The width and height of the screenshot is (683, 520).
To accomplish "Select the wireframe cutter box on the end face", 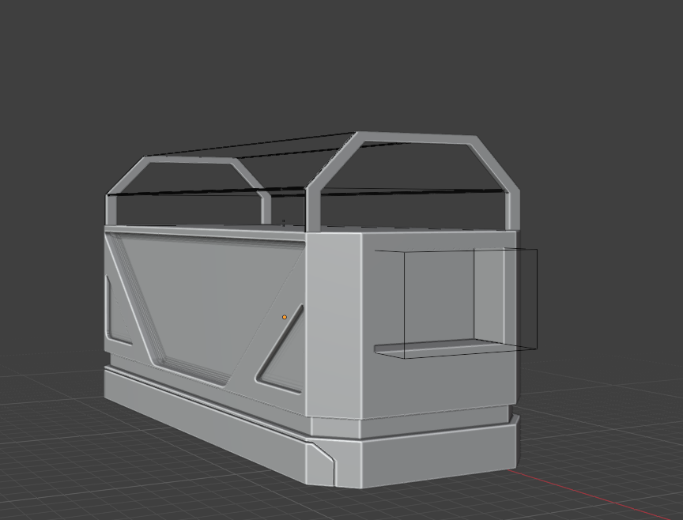I will click(x=455, y=303).
